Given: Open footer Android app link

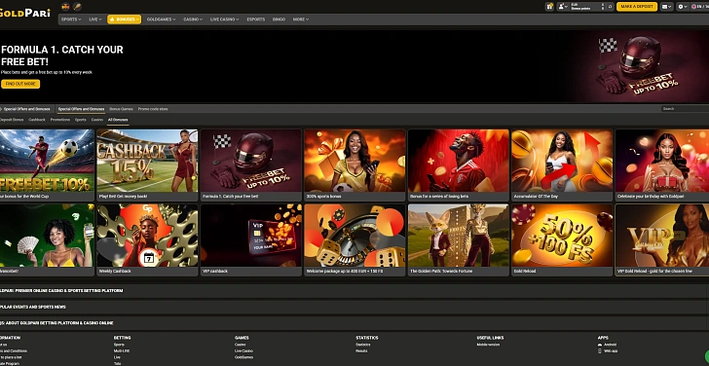Looking at the screenshot, I should pos(610,345).
